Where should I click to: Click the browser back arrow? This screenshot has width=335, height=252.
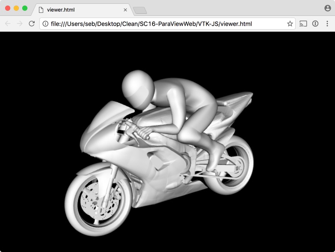point(8,24)
